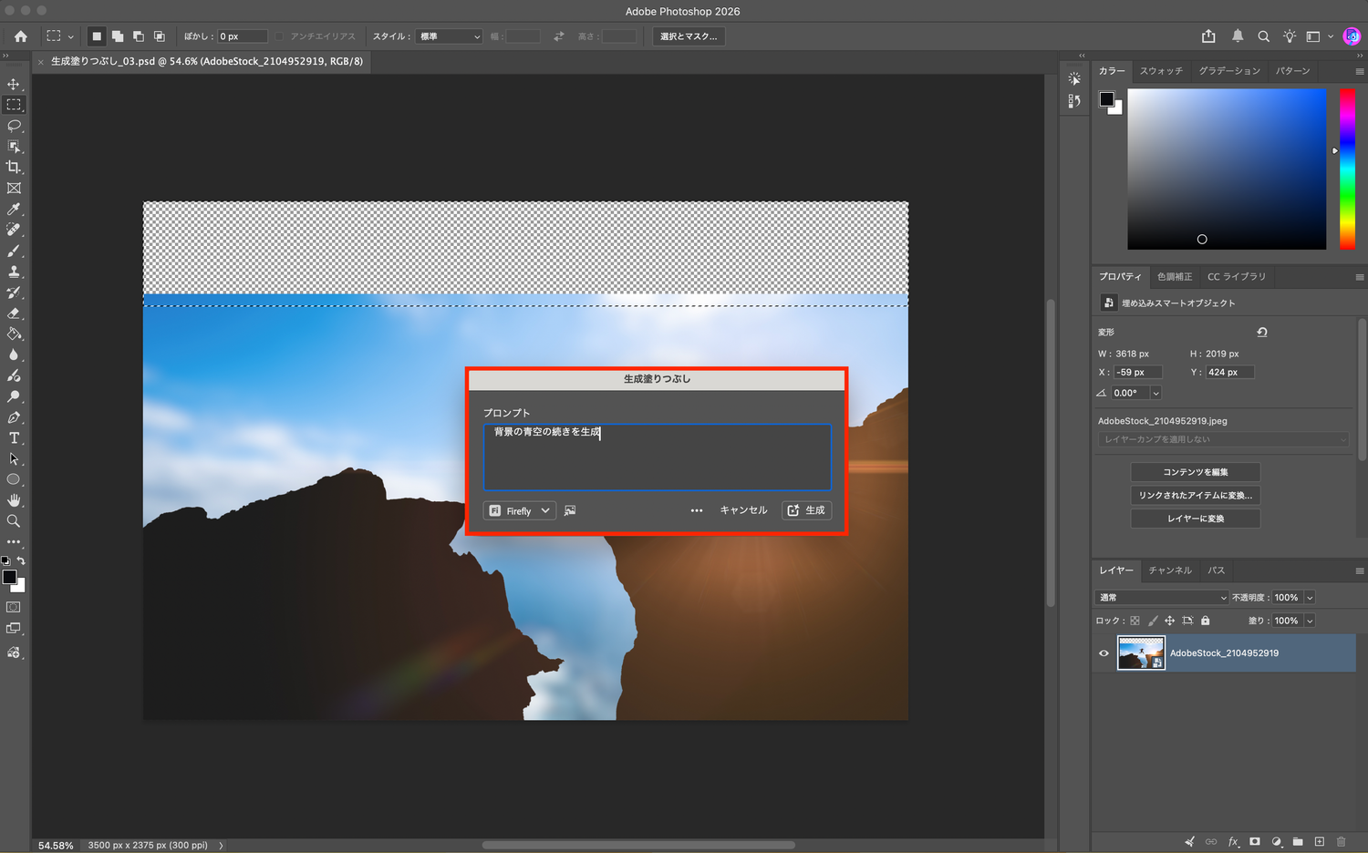Click the 生成 button
This screenshot has height=853, width=1368.
(x=806, y=510)
